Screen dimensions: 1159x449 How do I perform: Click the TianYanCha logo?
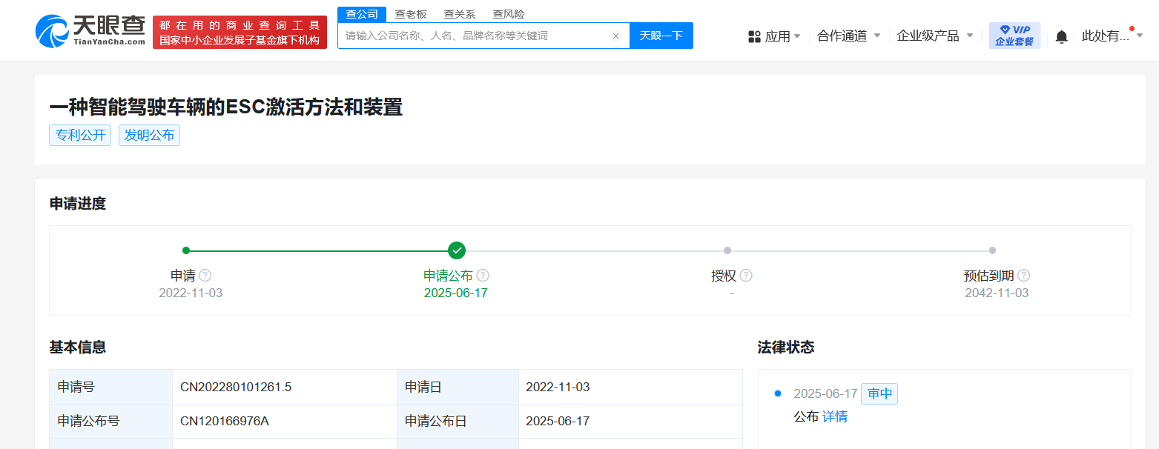point(90,31)
